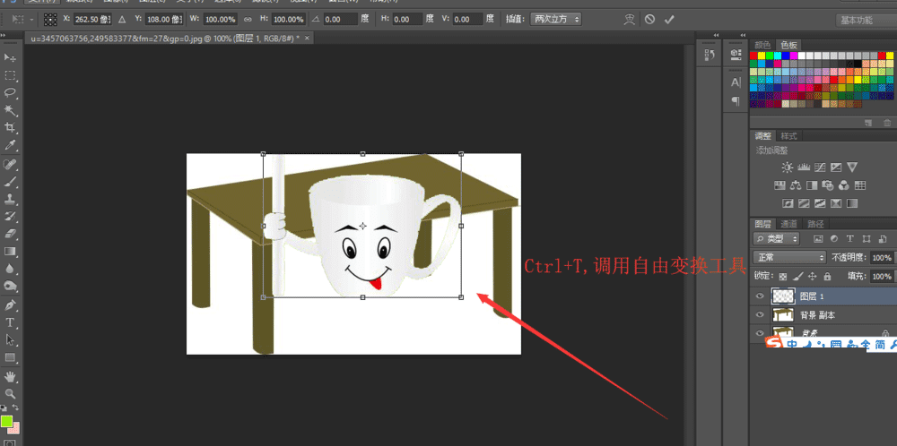897x446 pixels.
Task: Switch to the 通道 channels tab
Action: 788,224
